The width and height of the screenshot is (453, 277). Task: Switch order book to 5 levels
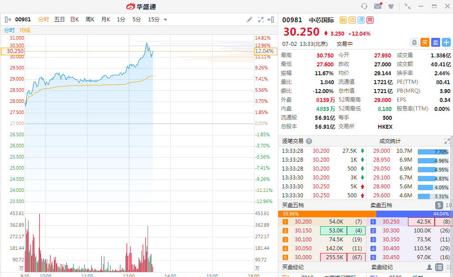tap(439, 205)
